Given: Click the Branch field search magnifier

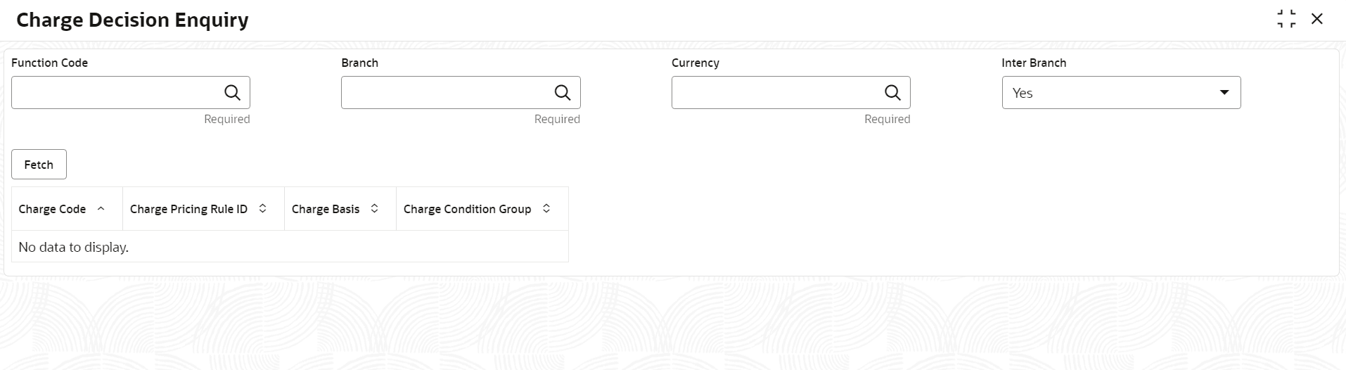Looking at the screenshot, I should (x=563, y=93).
